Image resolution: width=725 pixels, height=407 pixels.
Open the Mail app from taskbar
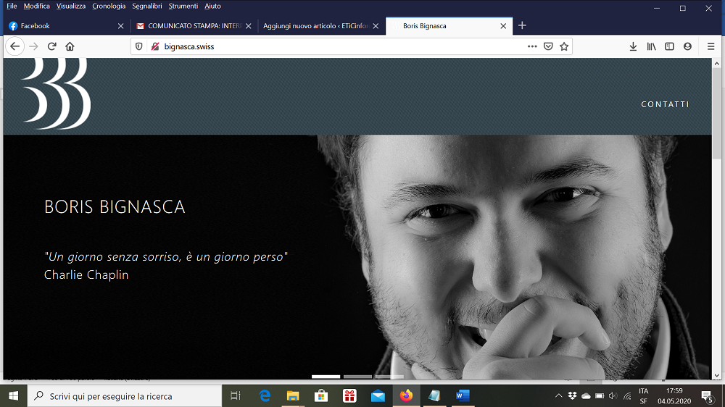(378, 396)
